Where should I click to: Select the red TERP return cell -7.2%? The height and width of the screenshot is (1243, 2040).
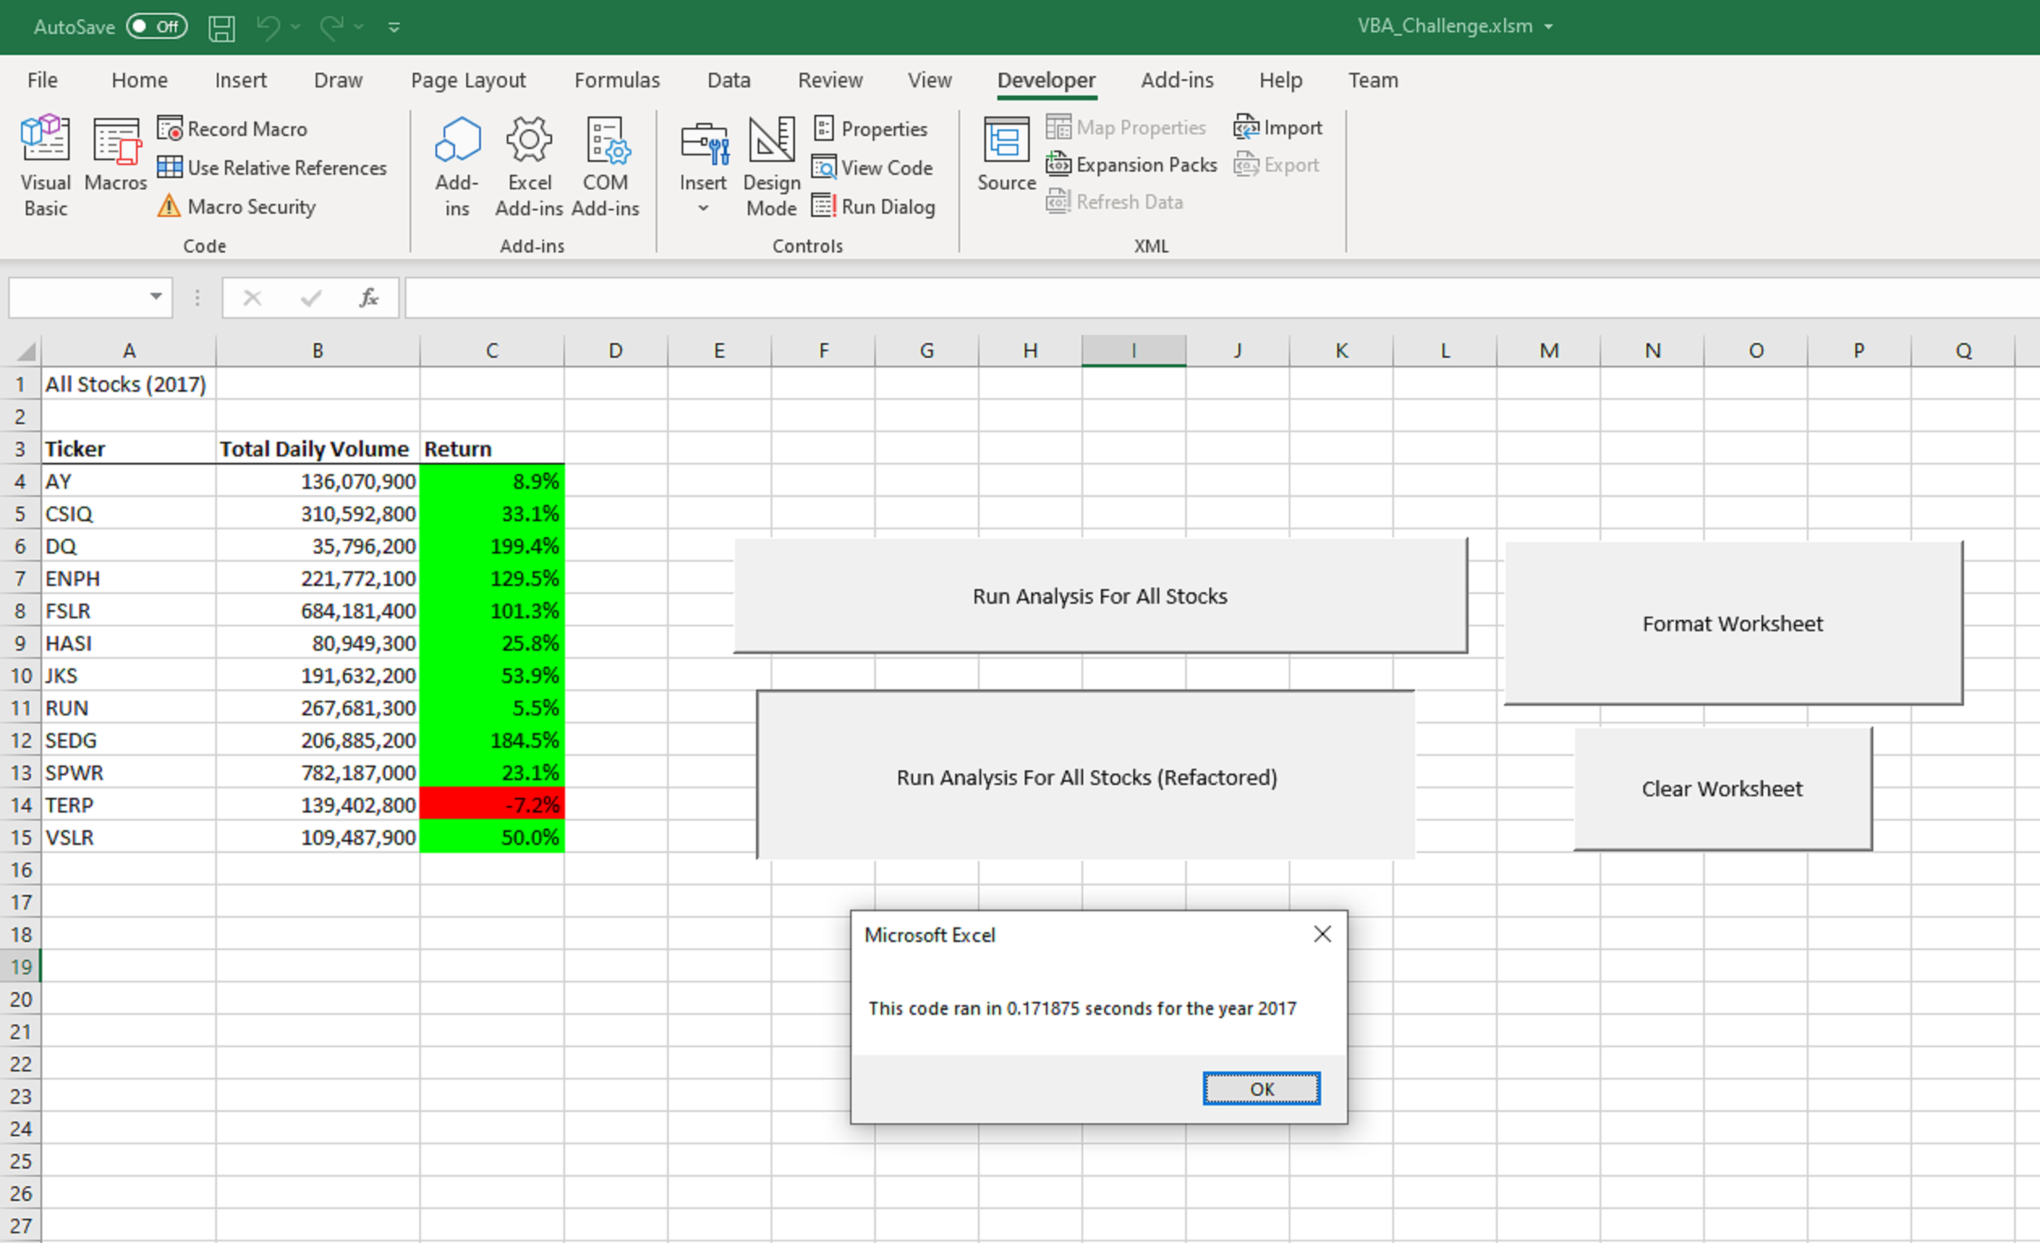492,804
